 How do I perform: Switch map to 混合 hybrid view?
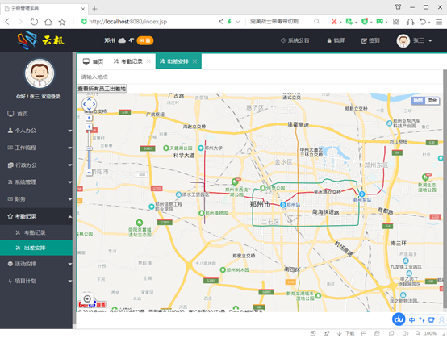(432, 100)
